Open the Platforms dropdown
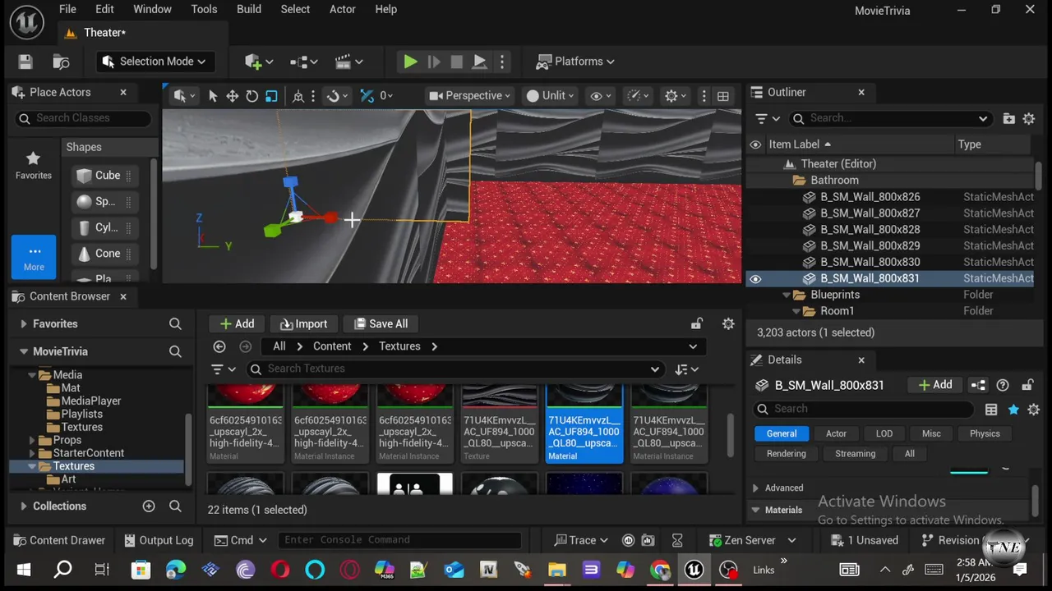This screenshot has width=1052, height=591. 575,62
